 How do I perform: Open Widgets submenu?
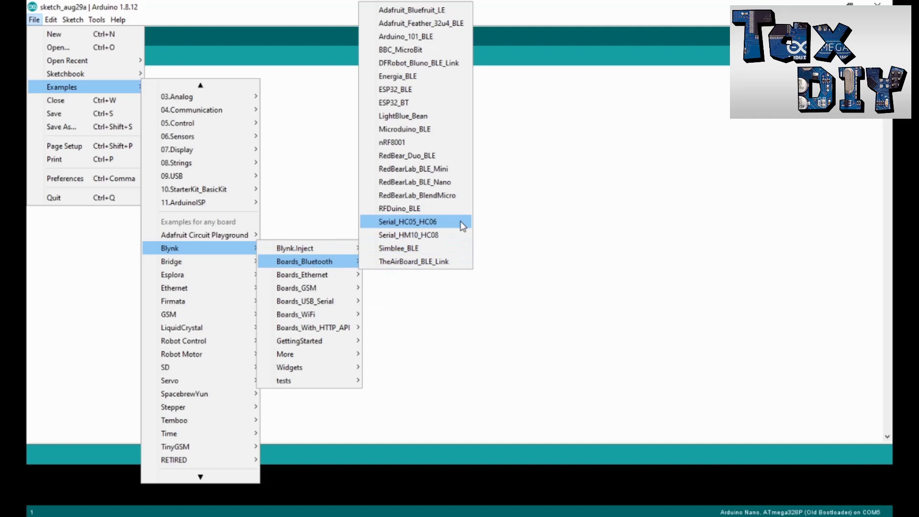pyautogui.click(x=310, y=368)
